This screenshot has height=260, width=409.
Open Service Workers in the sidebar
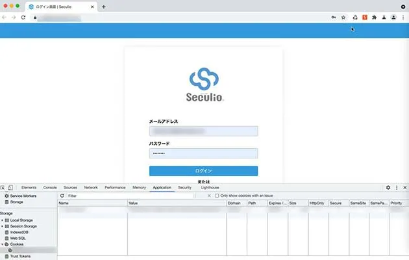tap(23, 196)
